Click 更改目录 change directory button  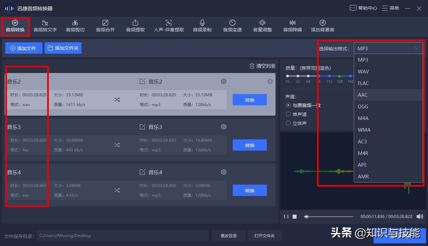229,236
